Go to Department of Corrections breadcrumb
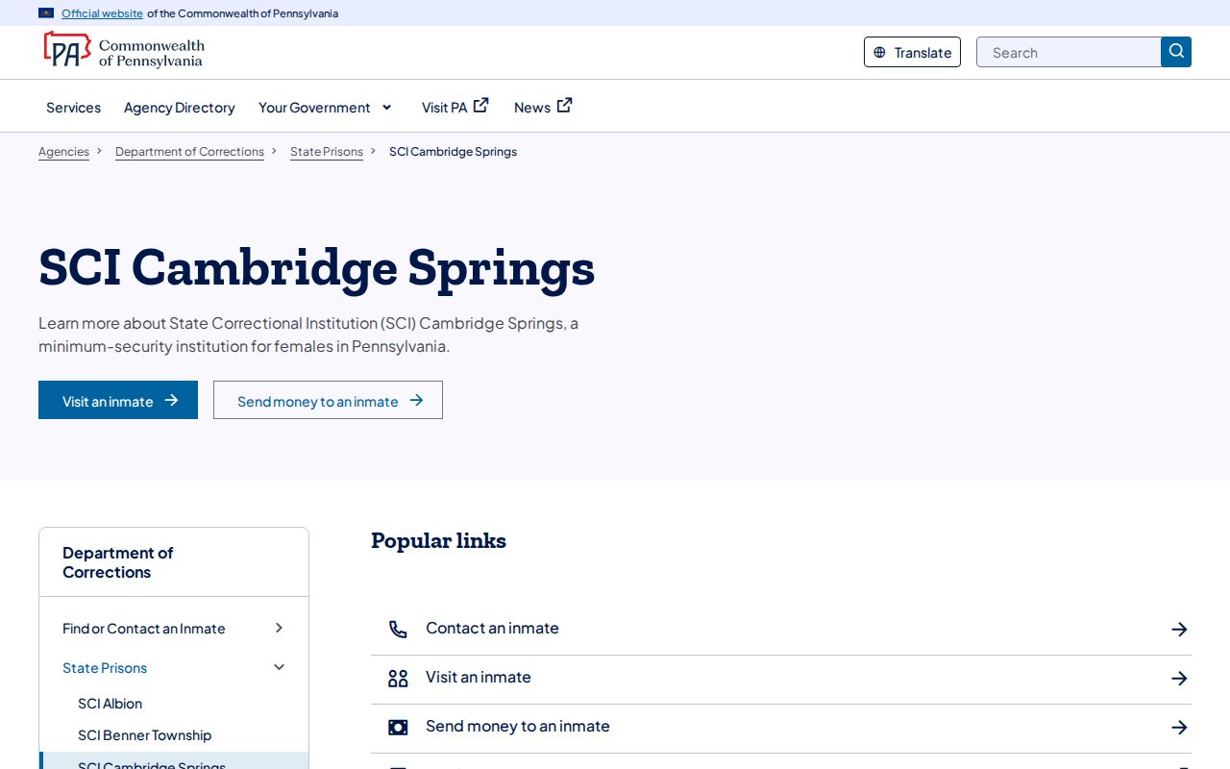Image resolution: width=1230 pixels, height=769 pixels. pyautogui.click(x=189, y=152)
